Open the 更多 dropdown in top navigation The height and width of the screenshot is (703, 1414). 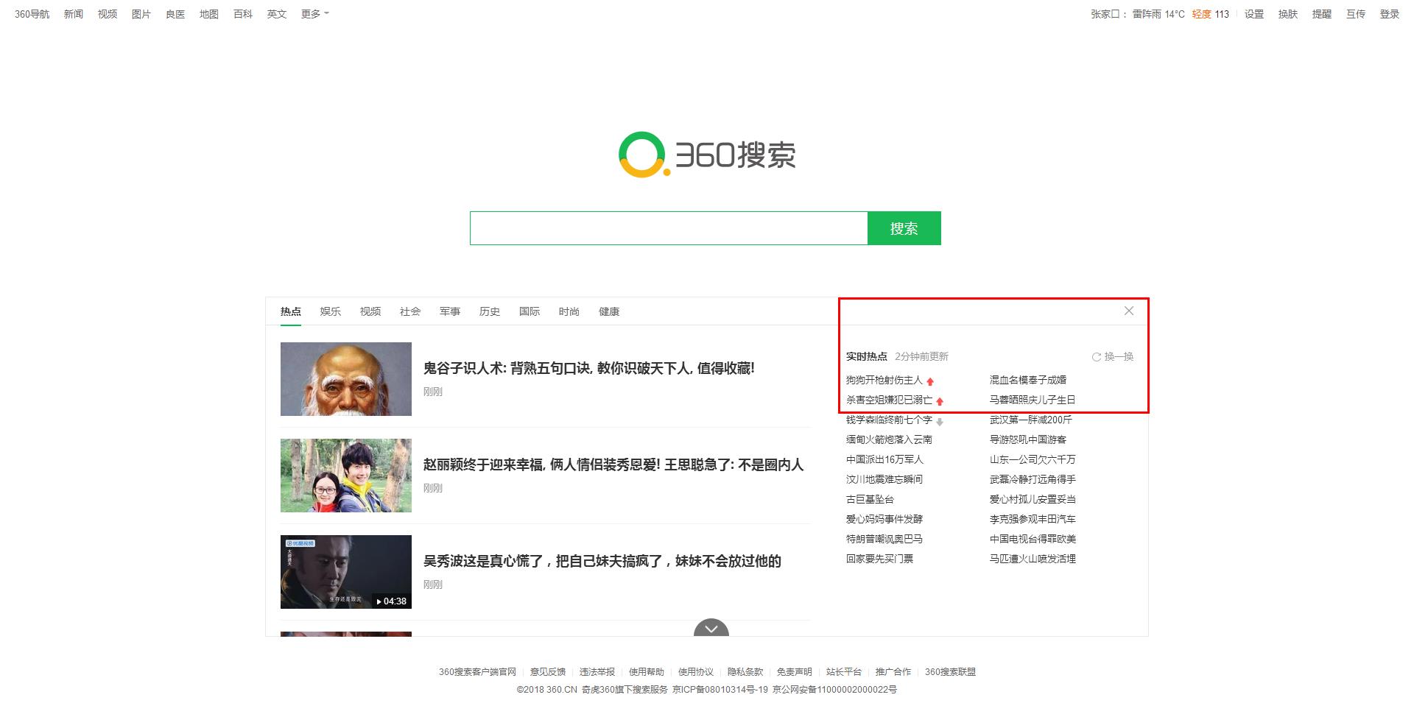[x=315, y=14]
